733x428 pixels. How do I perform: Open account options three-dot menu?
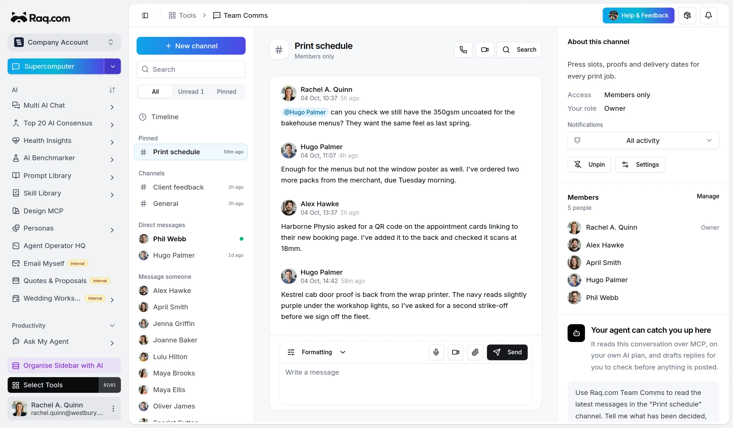(113, 409)
